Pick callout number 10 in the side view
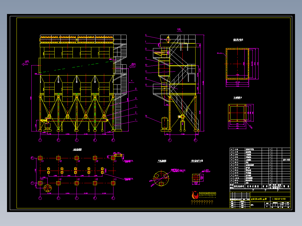This screenshot has width=302, height=226. pos(146,65)
